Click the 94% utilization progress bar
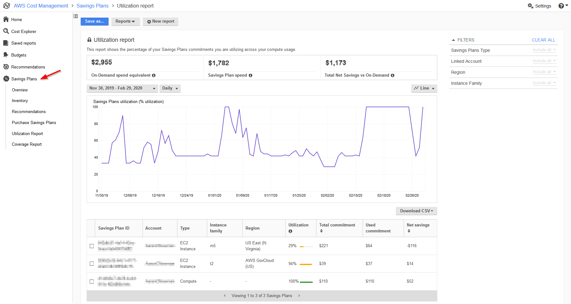The height and width of the screenshot is (304, 571). pos(306,264)
